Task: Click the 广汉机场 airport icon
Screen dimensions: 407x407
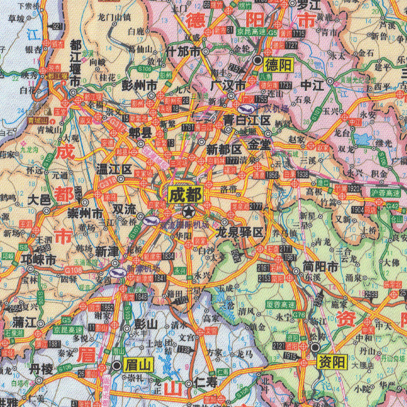Action: click(246, 108)
